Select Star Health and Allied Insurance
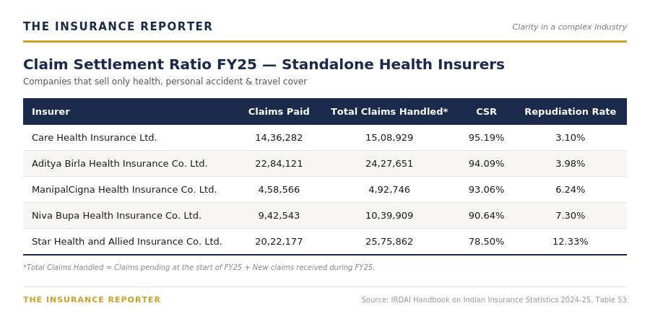The image size is (650, 319). 127,242
